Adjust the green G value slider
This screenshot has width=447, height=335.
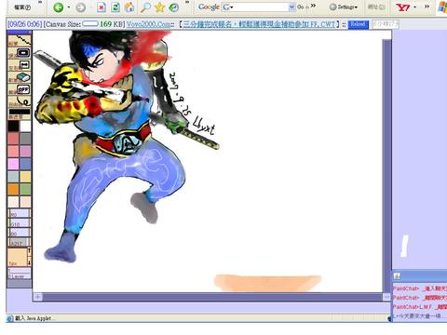(20, 223)
